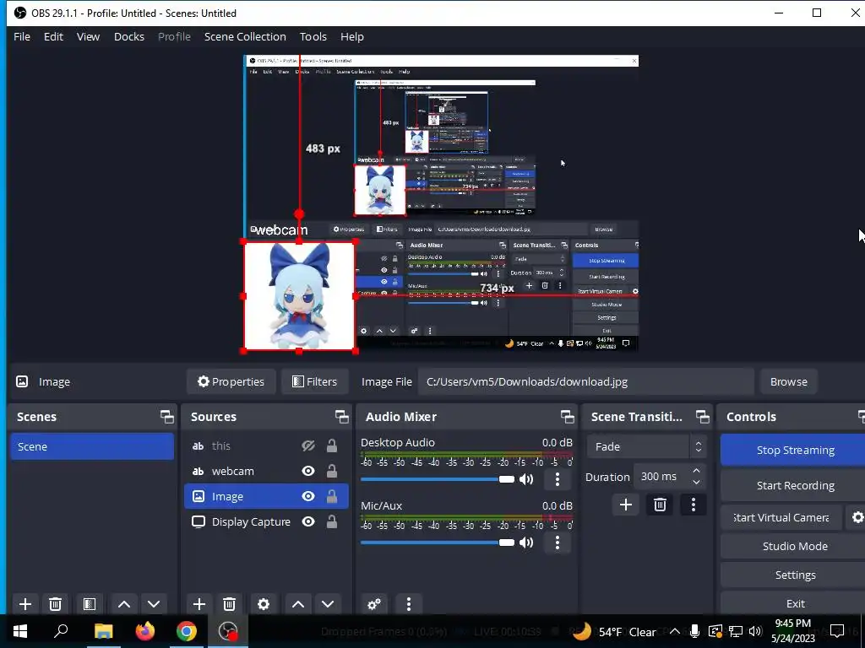Move the selected source down
The width and height of the screenshot is (865, 648).
click(x=328, y=604)
